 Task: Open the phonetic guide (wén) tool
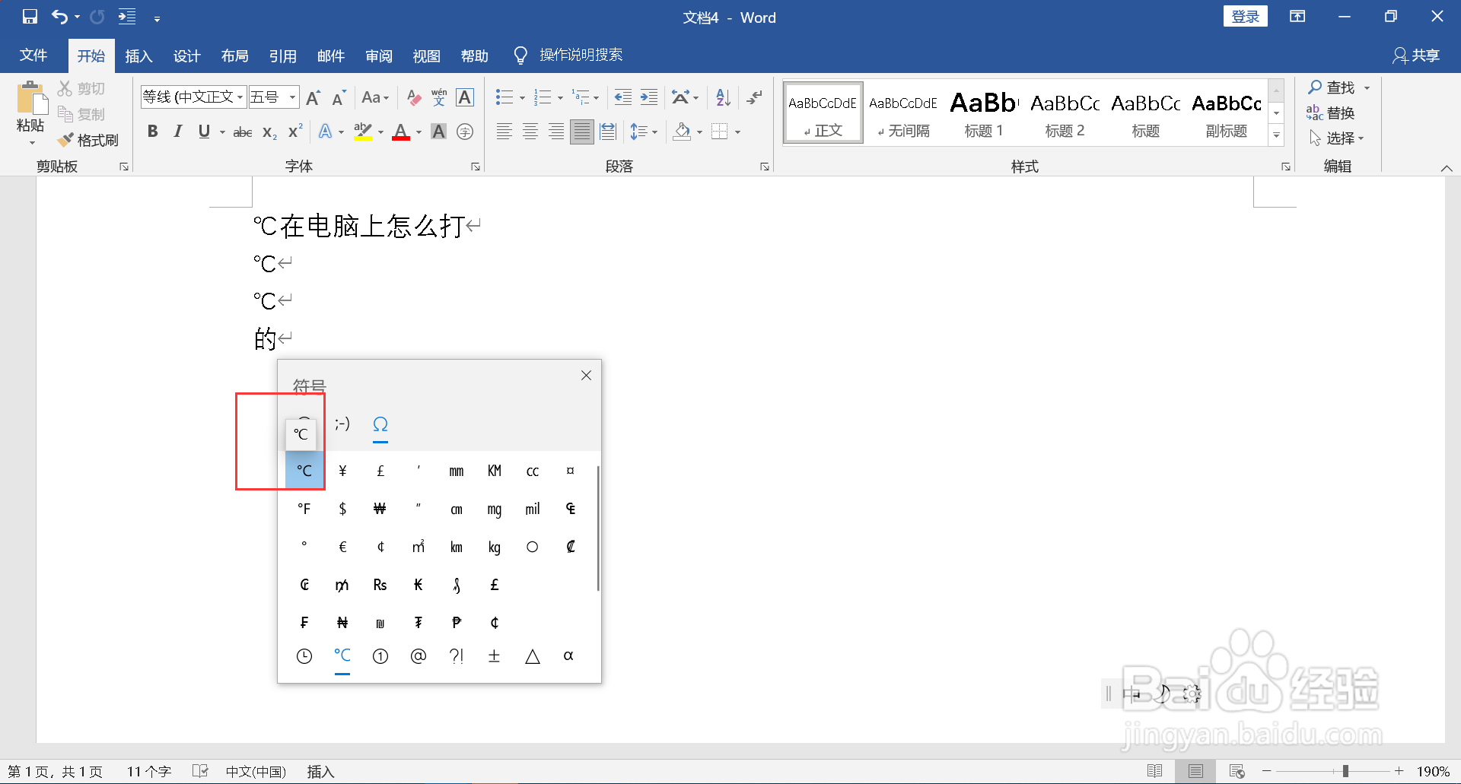coord(439,97)
